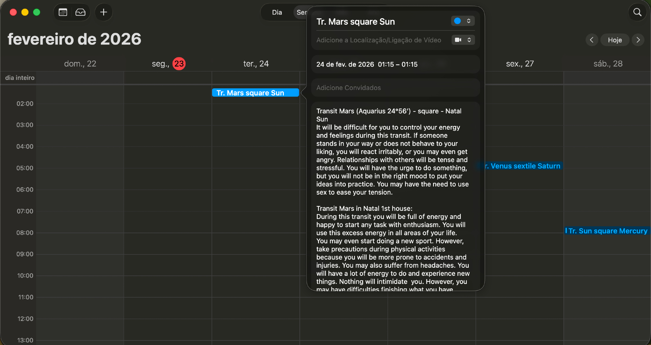Jump to today with Hoje button
This screenshot has height=345, width=651.
pos(615,40)
